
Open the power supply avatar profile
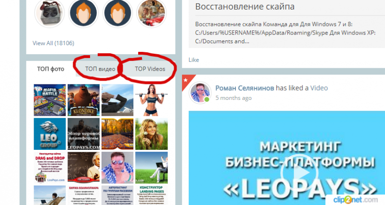click(x=50, y=12)
